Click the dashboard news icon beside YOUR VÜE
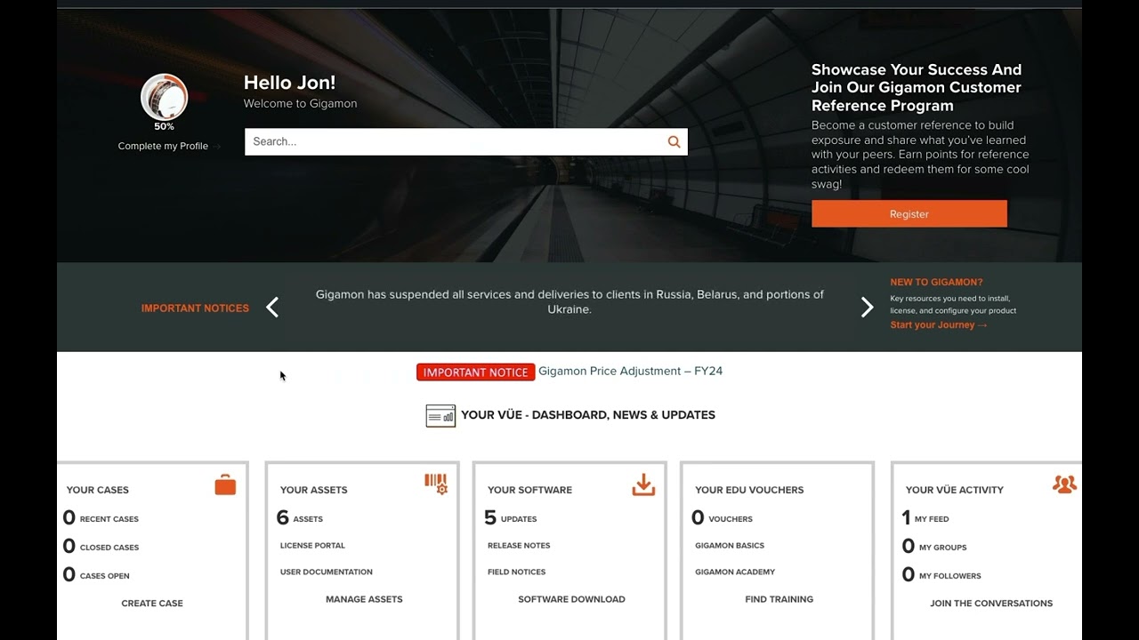 click(x=440, y=415)
